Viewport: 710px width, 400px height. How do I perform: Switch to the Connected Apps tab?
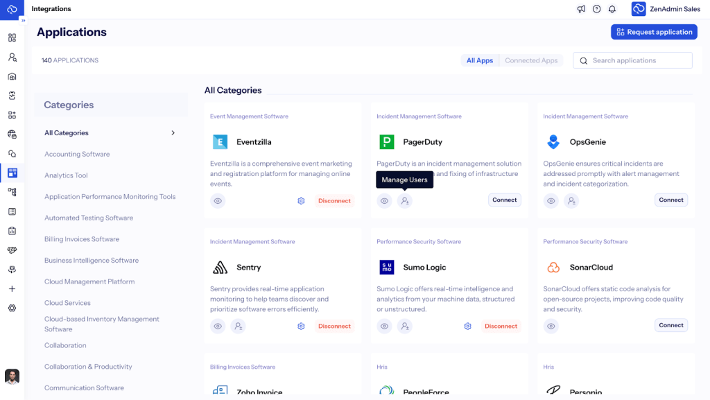[531, 60]
